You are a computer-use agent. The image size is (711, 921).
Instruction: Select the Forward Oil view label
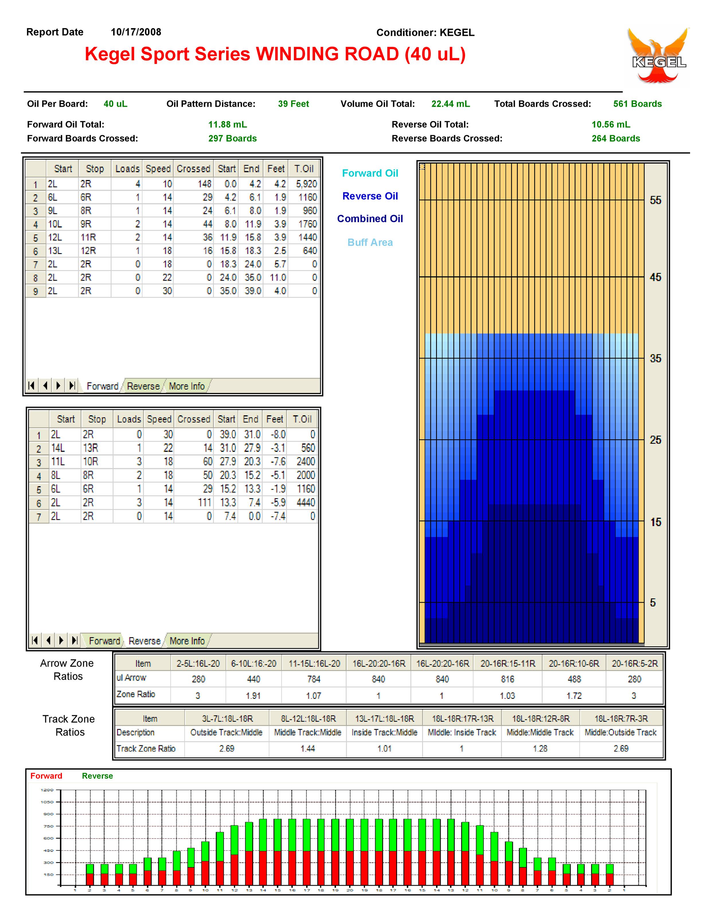tap(370, 173)
